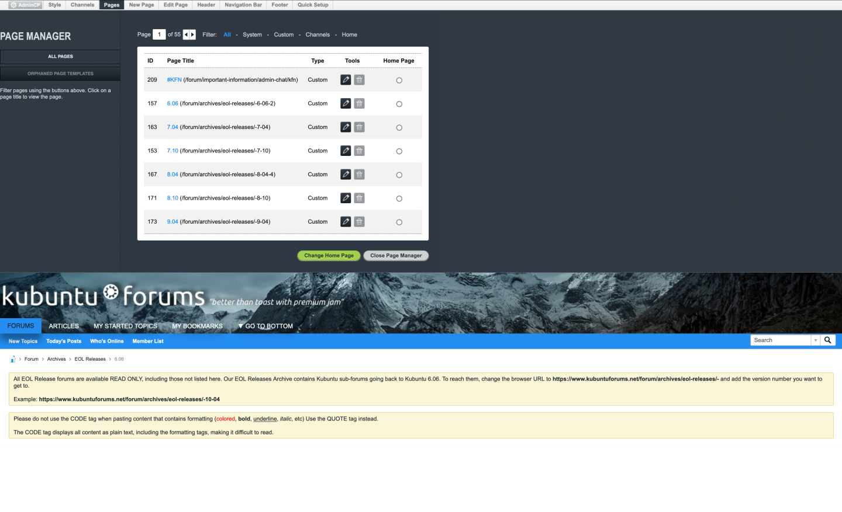Select the Edit Page tab

[x=175, y=5]
